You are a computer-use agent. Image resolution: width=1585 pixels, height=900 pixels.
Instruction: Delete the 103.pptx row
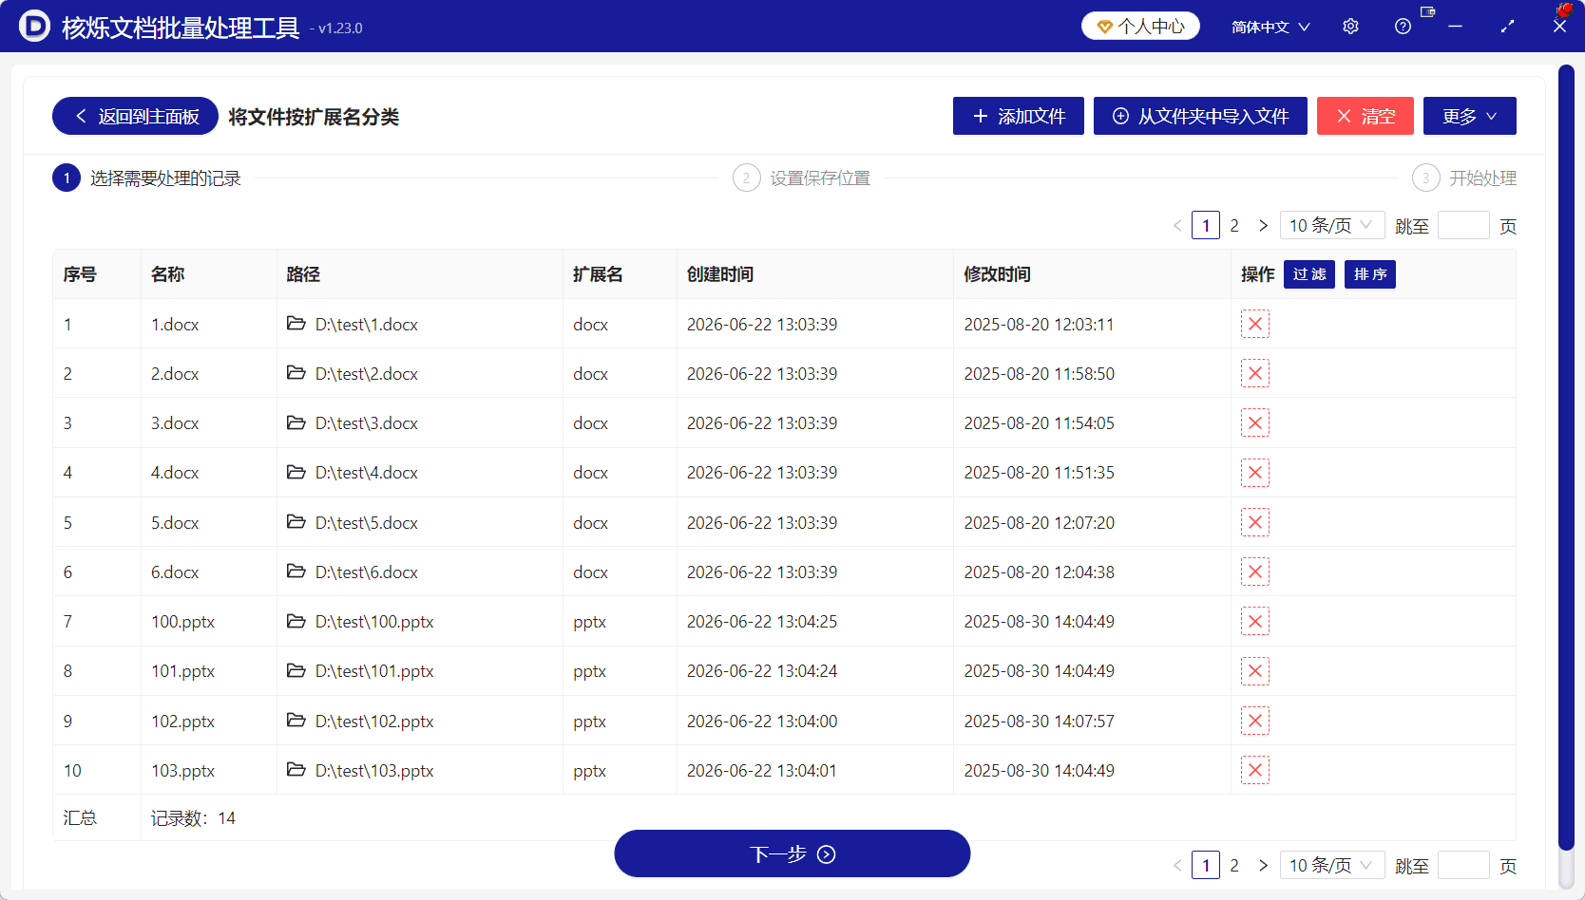pos(1254,770)
